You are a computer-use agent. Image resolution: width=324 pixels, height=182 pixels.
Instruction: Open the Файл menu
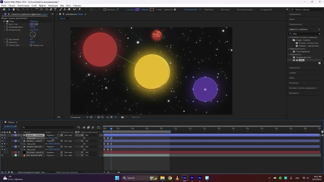coord(4,6)
